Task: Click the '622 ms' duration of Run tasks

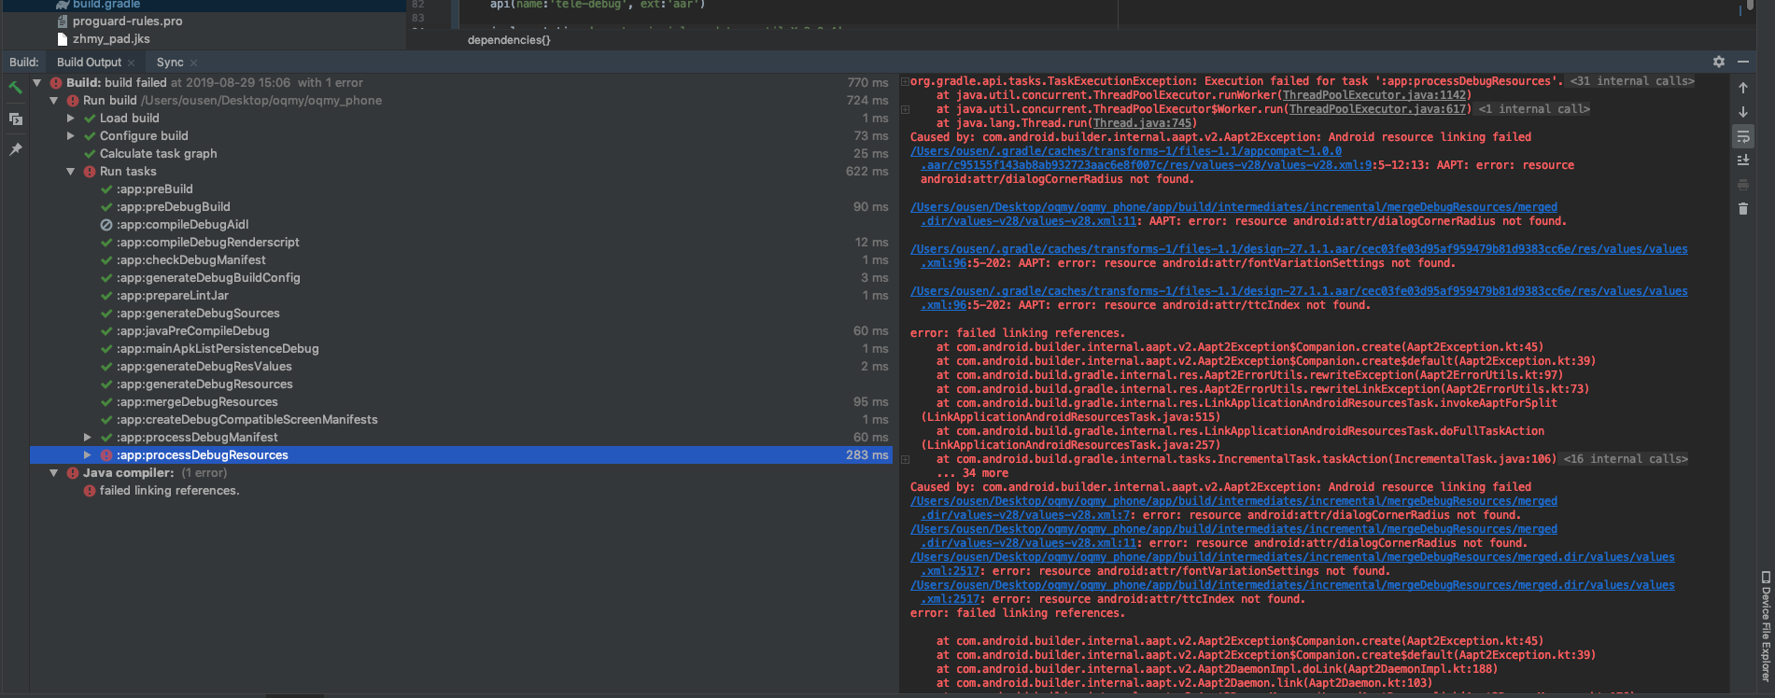Action: tap(867, 172)
